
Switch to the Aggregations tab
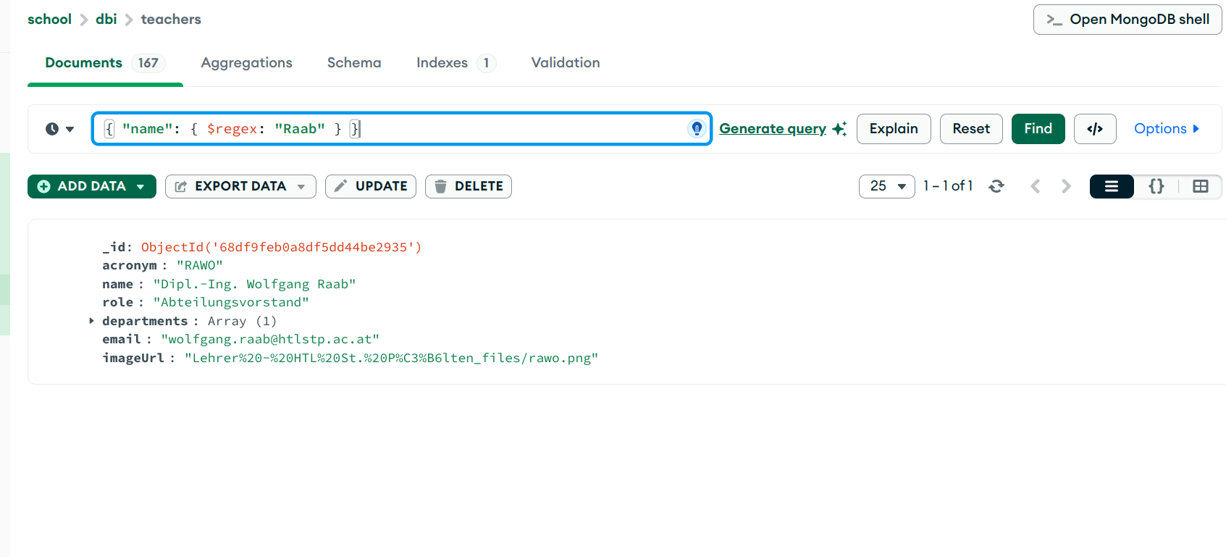pyautogui.click(x=246, y=63)
